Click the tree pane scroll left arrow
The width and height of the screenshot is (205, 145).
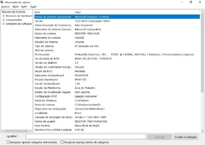tap(3, 131)
